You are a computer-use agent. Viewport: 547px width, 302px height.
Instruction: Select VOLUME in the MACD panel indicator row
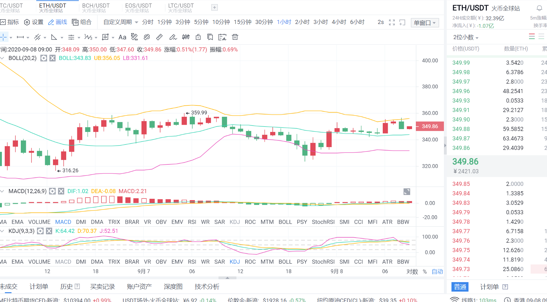39,222
